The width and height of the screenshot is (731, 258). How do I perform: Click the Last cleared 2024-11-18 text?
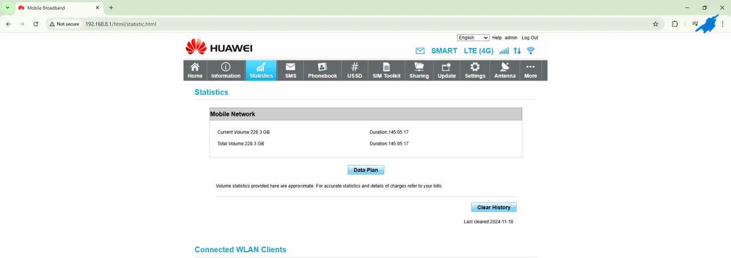(488, 222)
